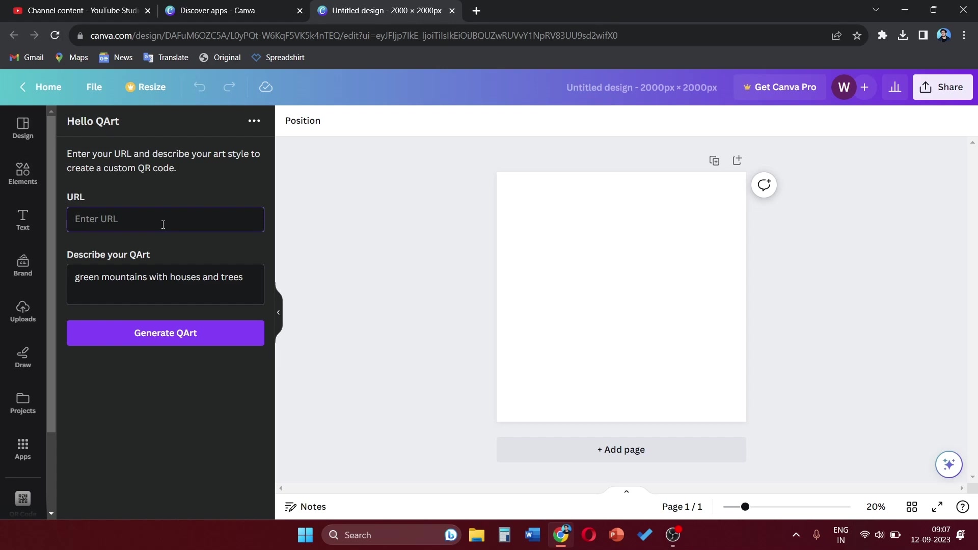Image resolution: width=978 pixels, height=550 pixels.
Task: Duplicate the page with copy icon
Action: tap(714, 160)
